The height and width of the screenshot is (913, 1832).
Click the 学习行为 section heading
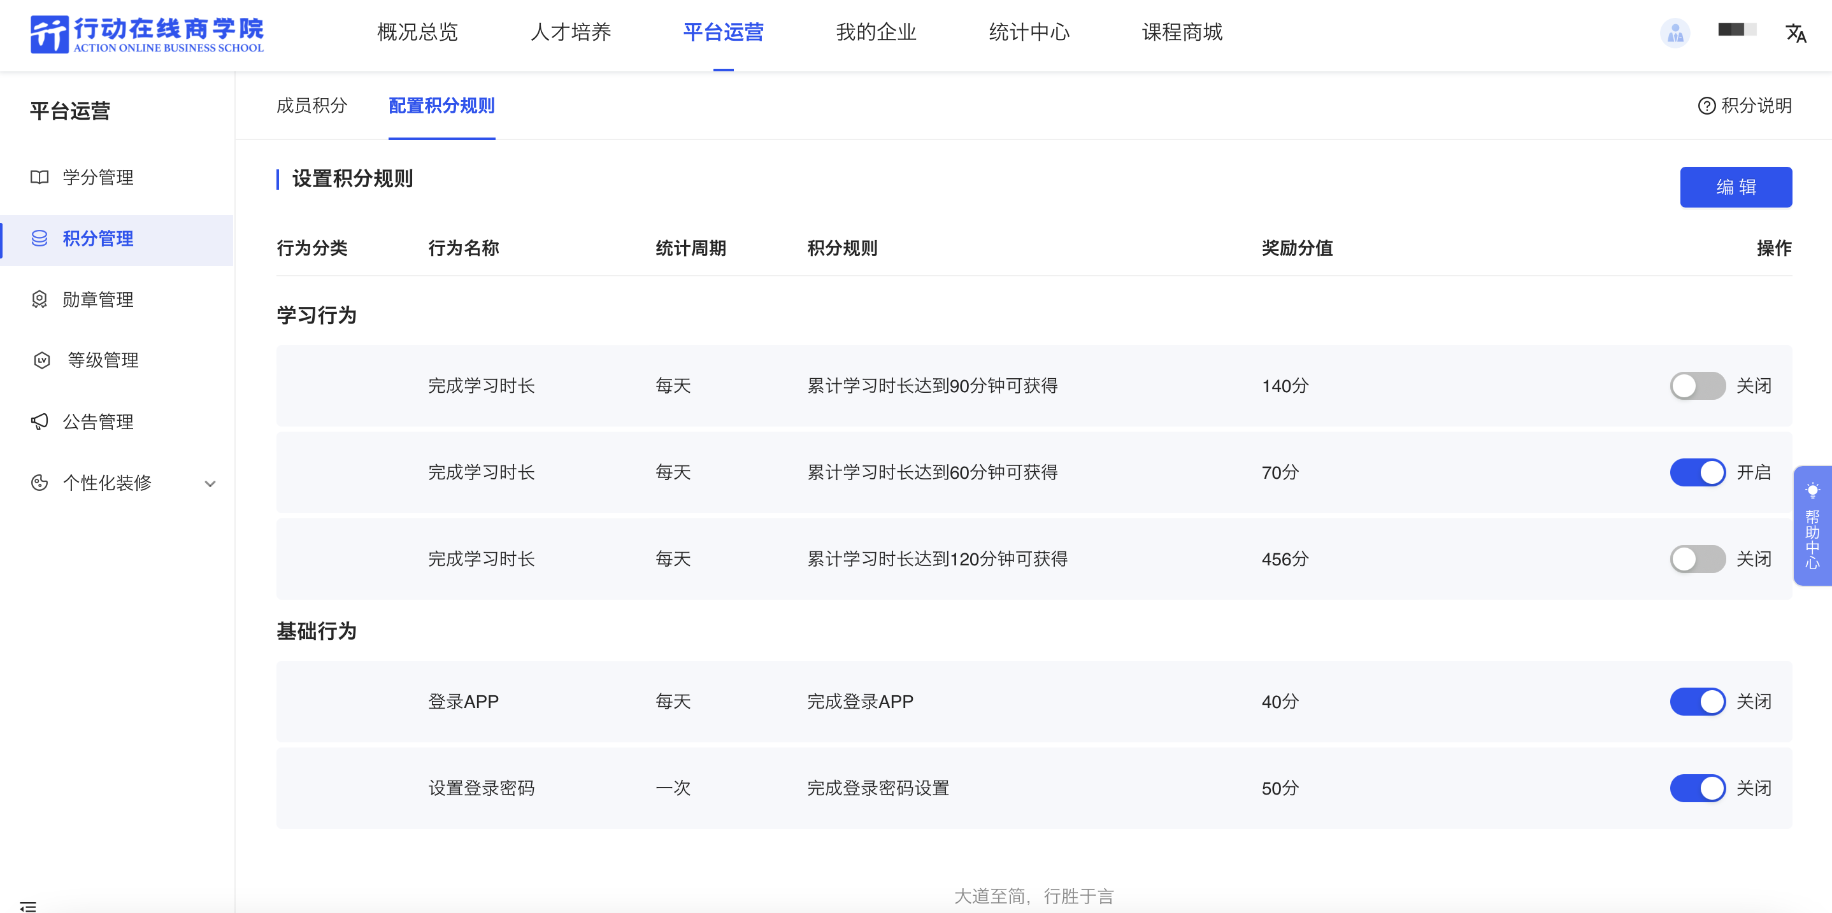pyautogui.click(x=317, y=315)
